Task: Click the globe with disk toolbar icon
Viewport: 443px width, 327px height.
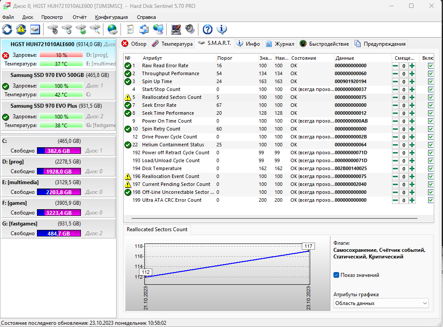Action: tap(113, 29)
